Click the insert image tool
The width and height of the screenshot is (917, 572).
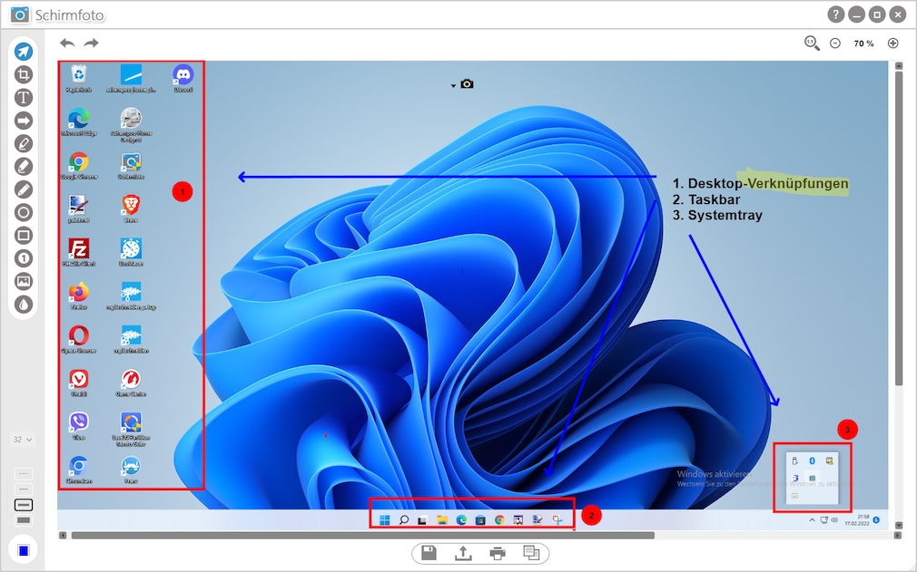click(24, 281)
